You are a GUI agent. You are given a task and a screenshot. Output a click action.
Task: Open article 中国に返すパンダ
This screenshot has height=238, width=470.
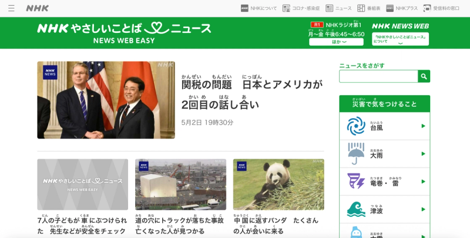(276, 226)
